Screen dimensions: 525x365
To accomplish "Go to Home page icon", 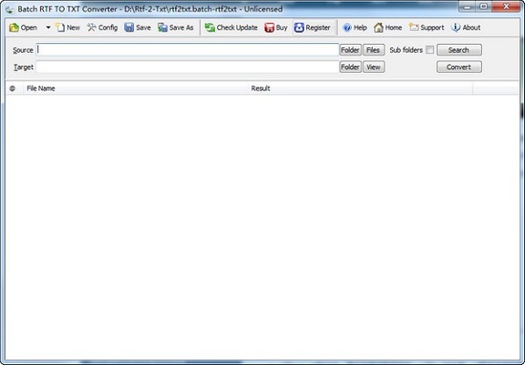I will point(378,27).
